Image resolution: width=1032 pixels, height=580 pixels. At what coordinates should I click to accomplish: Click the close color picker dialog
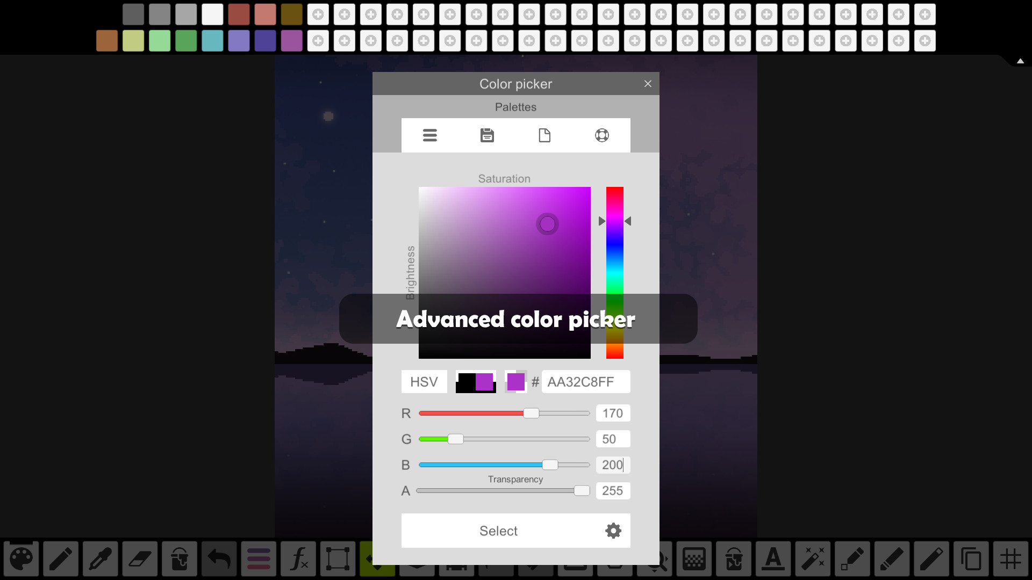647,84
